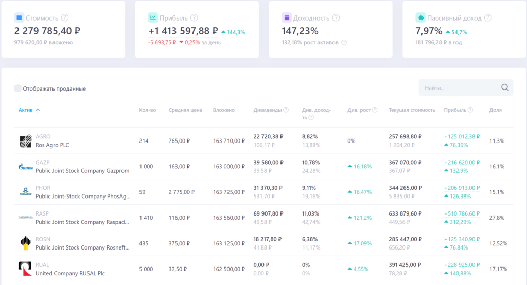
Task: Click Gazprom profit +216 620,00 ₽
Action: 462,163
